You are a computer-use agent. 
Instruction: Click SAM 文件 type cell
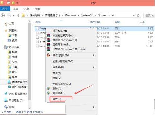click(120, 33)
